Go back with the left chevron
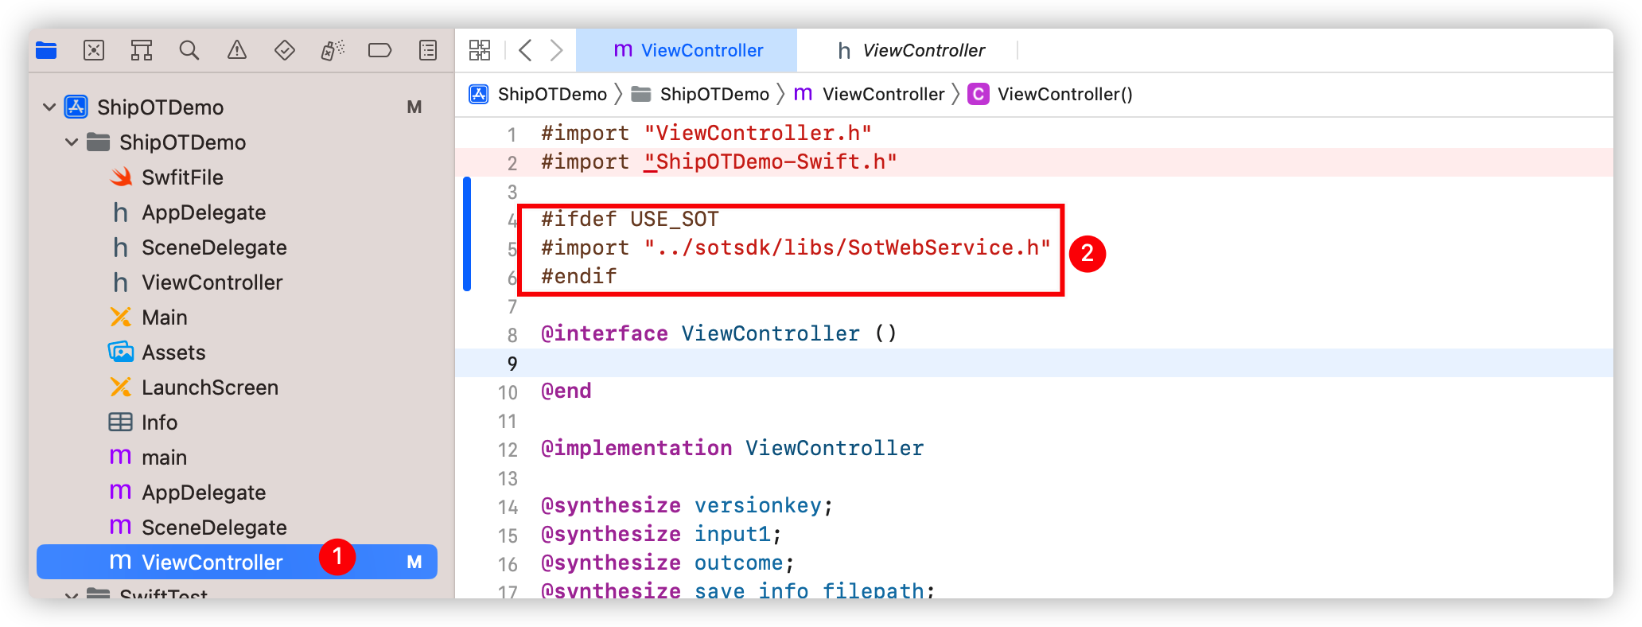The image size is (1642, 627). click(x=525, y=50)
